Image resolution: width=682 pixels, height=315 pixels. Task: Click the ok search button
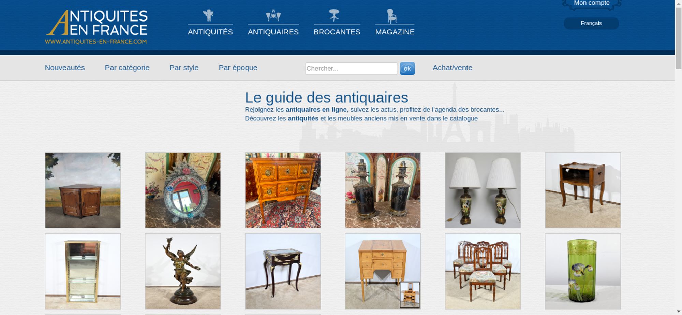pyautogui.click(x=407, y=69)
